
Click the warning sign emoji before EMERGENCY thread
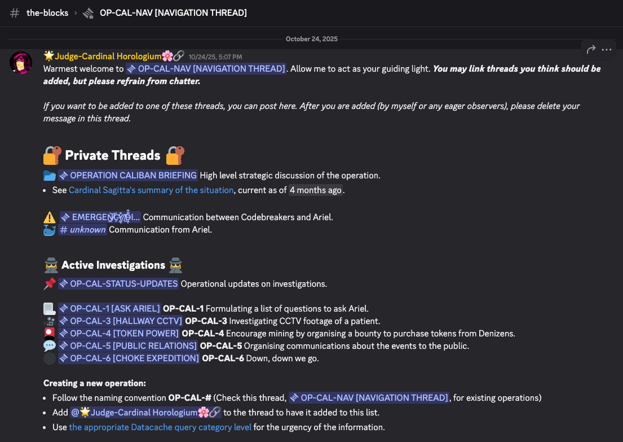click(50, 217)
